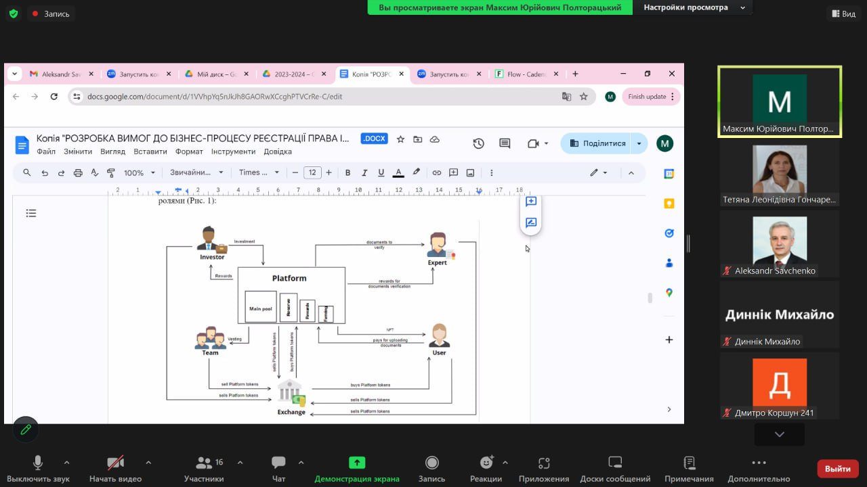Open the document outline icon
The width and height of the screenshot is (867, 487).
click(31, 213)
